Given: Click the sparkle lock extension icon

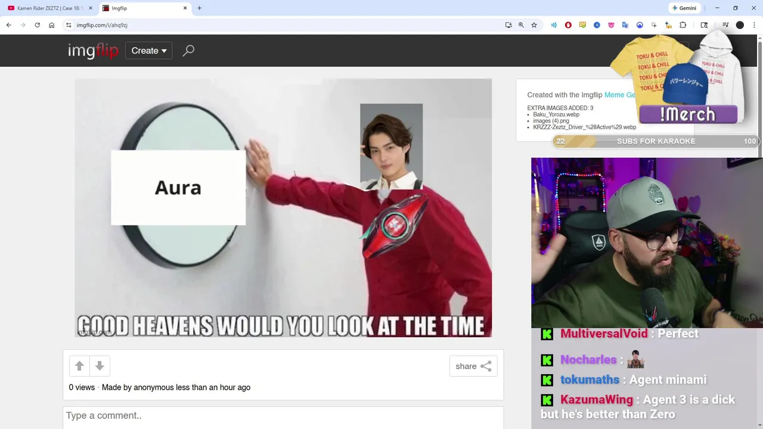Looking at the screenshot, I should [x=668, y=25].
